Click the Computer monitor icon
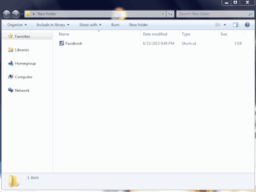 coord(11,77)
